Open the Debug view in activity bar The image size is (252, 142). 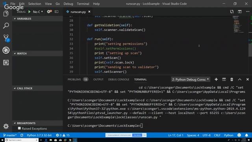click(x=6, y=50)
